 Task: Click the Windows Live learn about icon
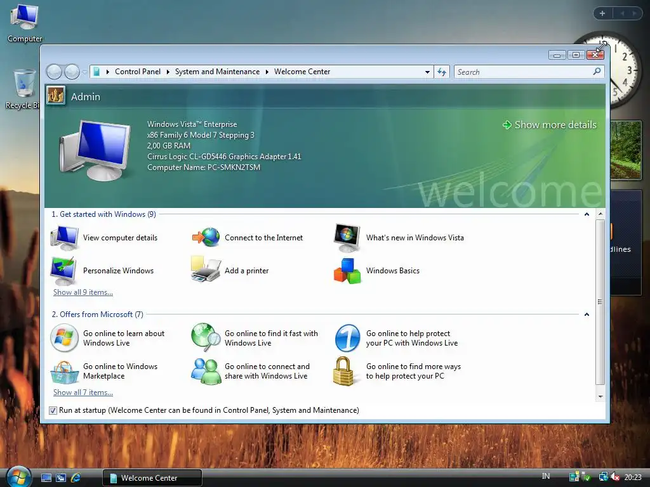click(64, 338)
